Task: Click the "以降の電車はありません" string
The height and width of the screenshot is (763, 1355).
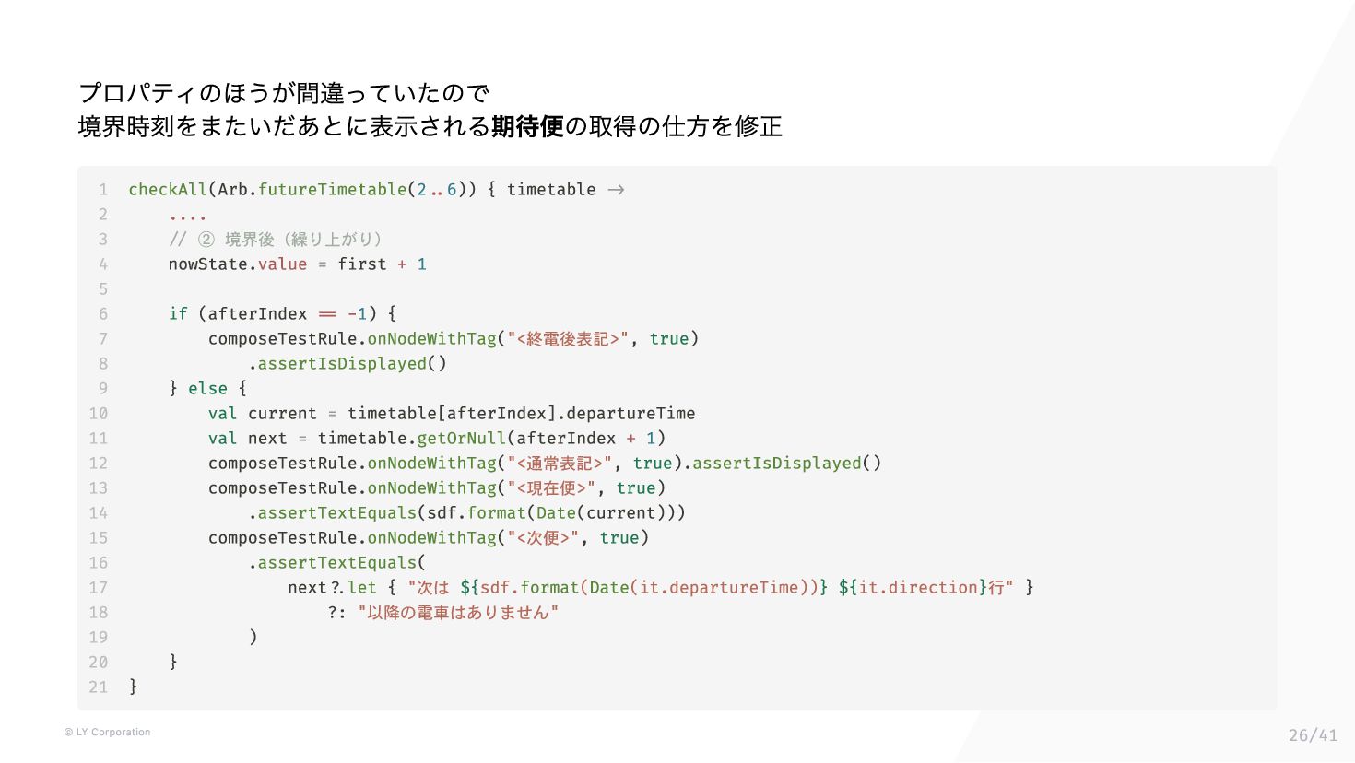Action: tap(458, 613)
